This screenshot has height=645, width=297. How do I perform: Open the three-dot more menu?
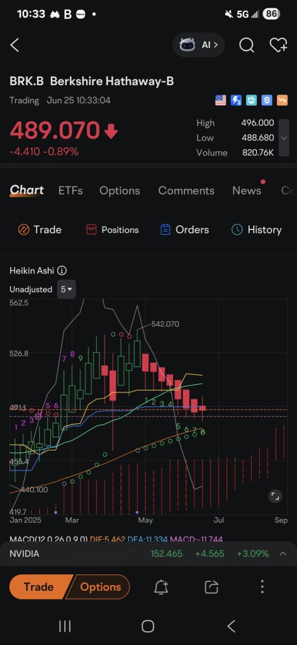tap(262, 587)
